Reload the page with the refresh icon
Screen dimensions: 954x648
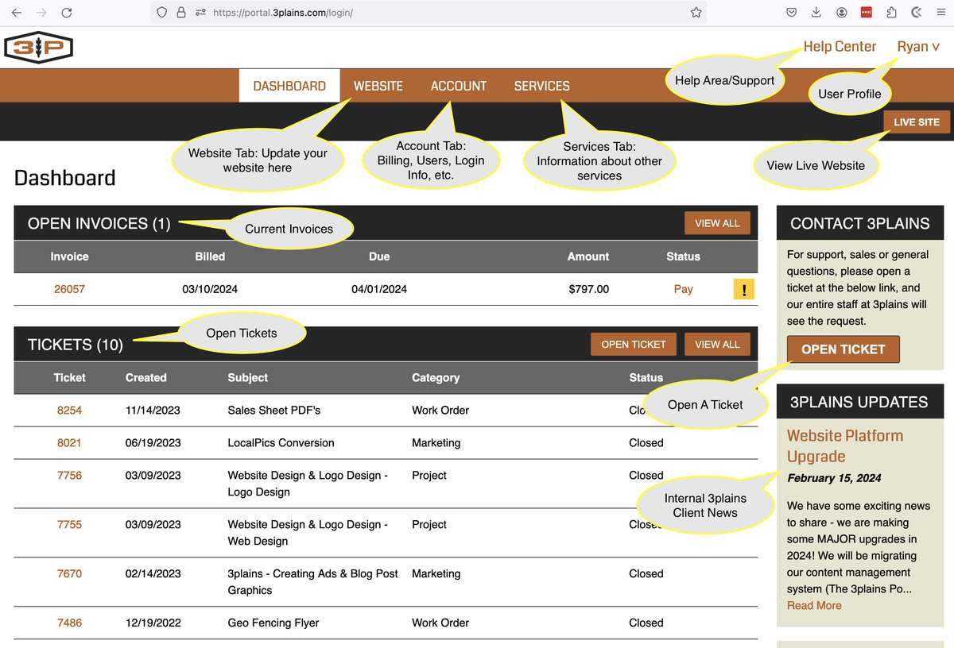67,13
